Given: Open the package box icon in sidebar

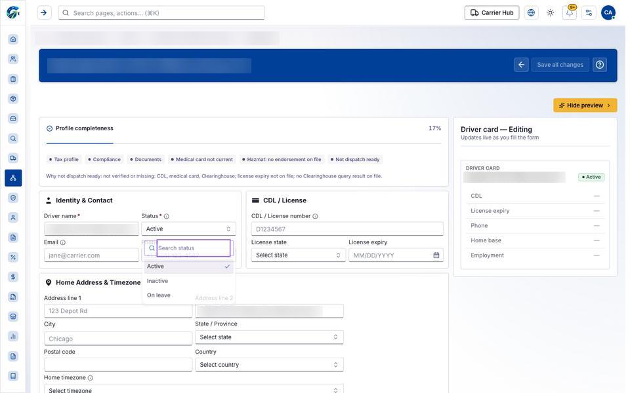Looking at the screenshot, I should click(13, 99).
